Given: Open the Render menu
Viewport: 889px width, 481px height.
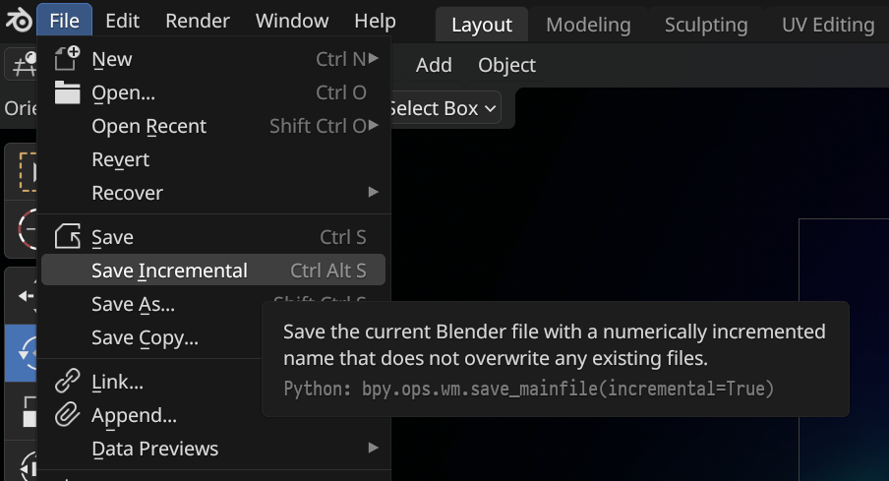Looking at the screenshot, I should (197, 21).
